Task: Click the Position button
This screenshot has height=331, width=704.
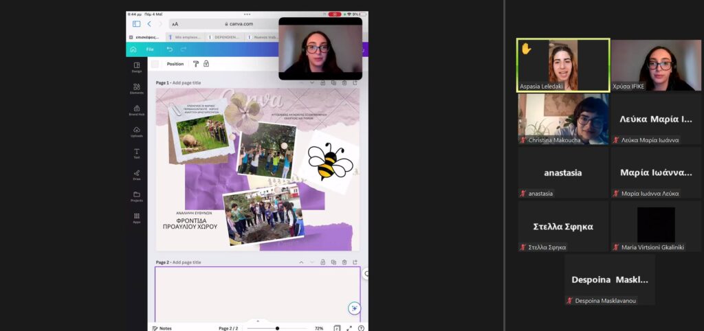Action: [175, 64]
